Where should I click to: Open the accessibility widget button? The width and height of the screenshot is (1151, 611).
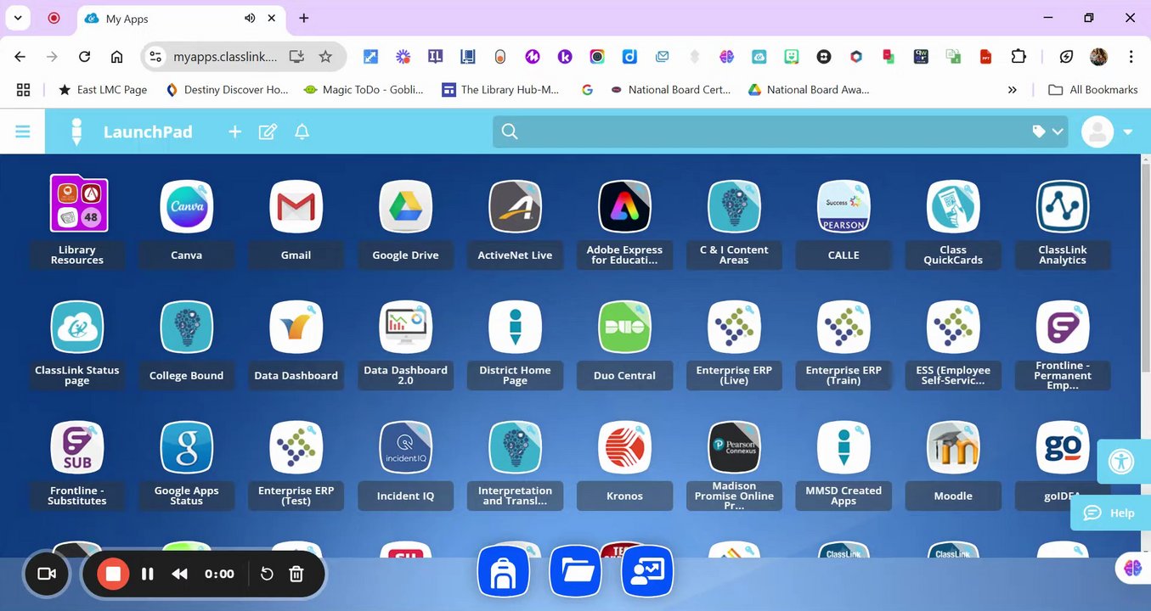pos(1122,462)
